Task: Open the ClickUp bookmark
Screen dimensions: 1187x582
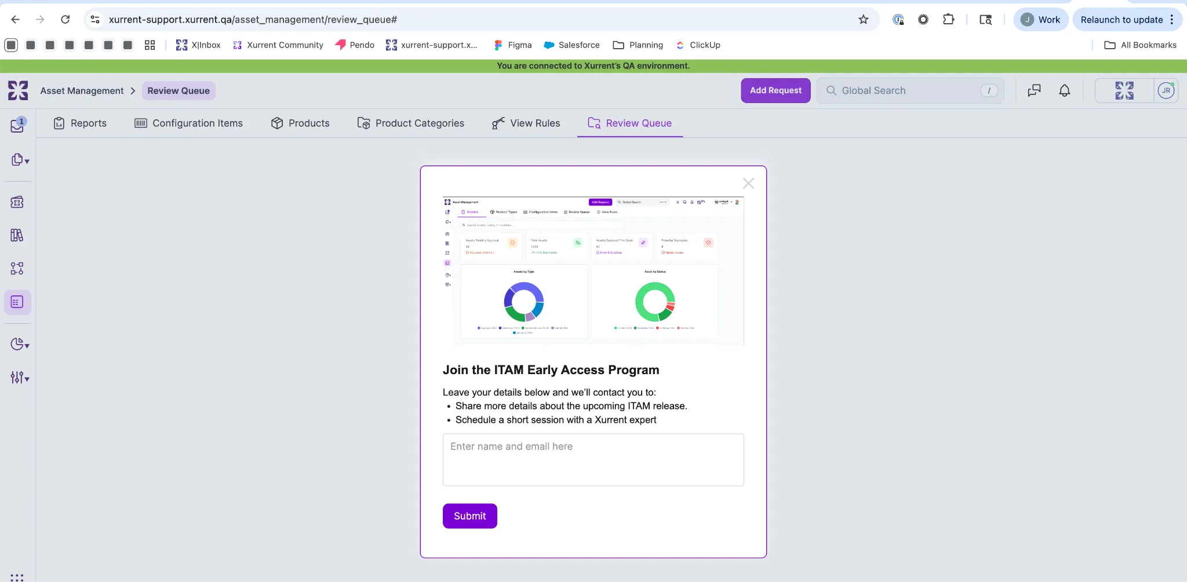Action: tap(698, 45)
